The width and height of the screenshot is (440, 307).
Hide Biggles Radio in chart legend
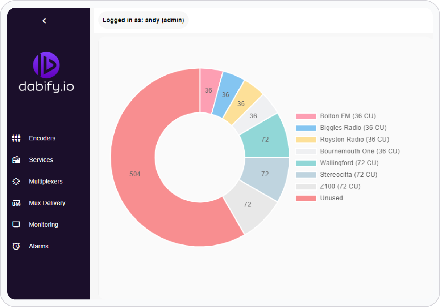tap(353, 128)
